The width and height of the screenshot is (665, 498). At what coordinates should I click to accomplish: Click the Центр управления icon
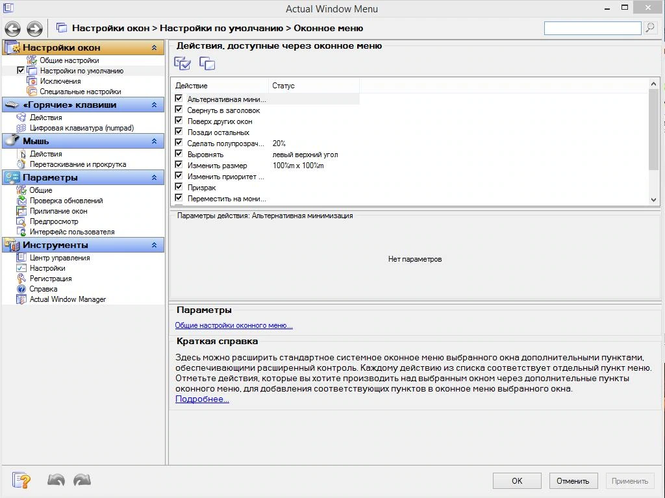pyautogui.click(x=21, y=258)
